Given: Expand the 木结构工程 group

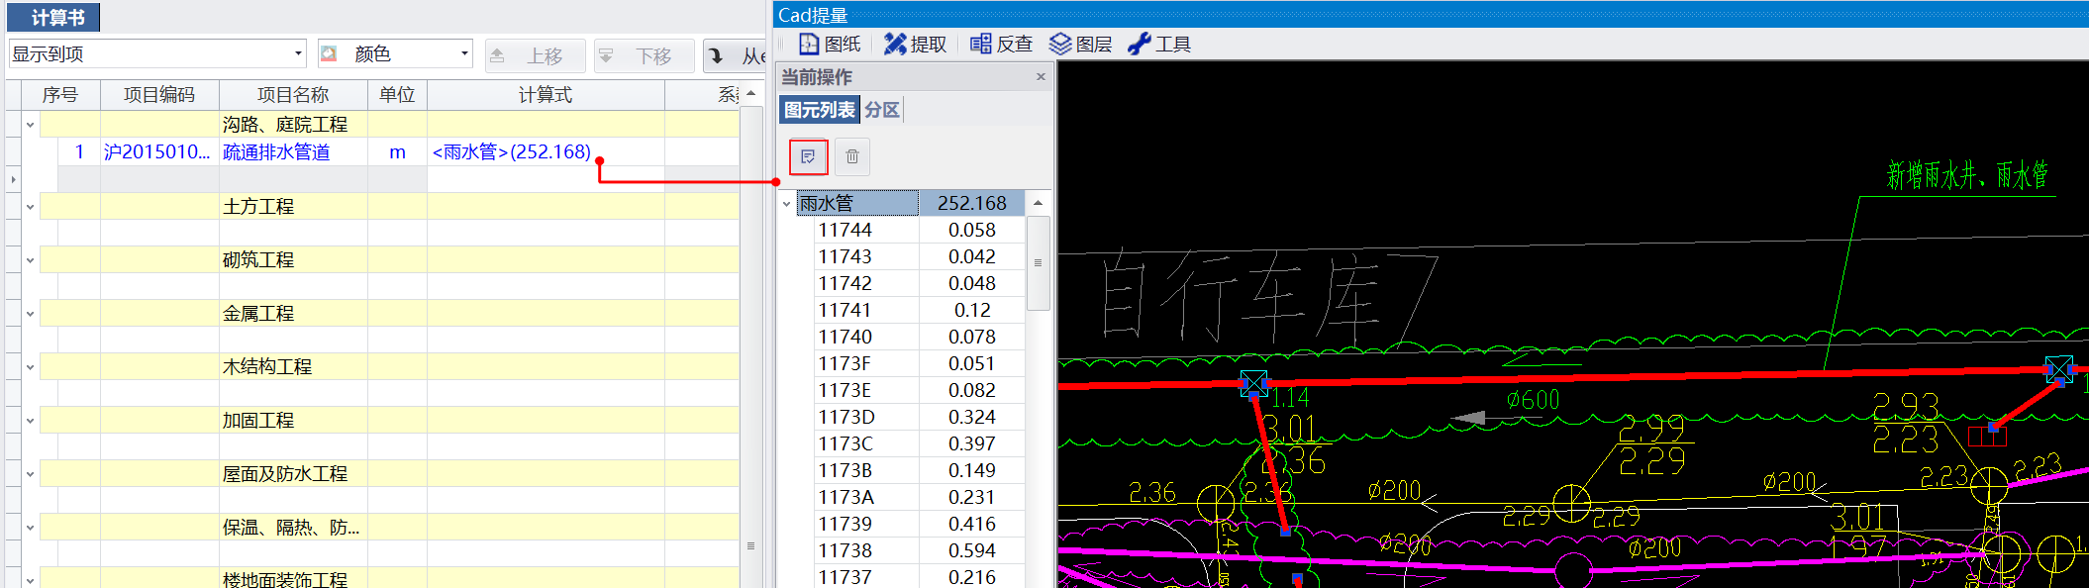Looking at the screenshot, I should pos(30,367).
